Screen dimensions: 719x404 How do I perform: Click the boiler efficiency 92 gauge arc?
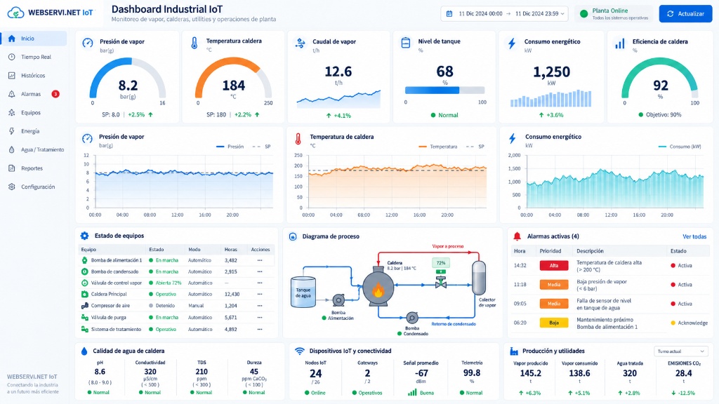coord(660,77)
